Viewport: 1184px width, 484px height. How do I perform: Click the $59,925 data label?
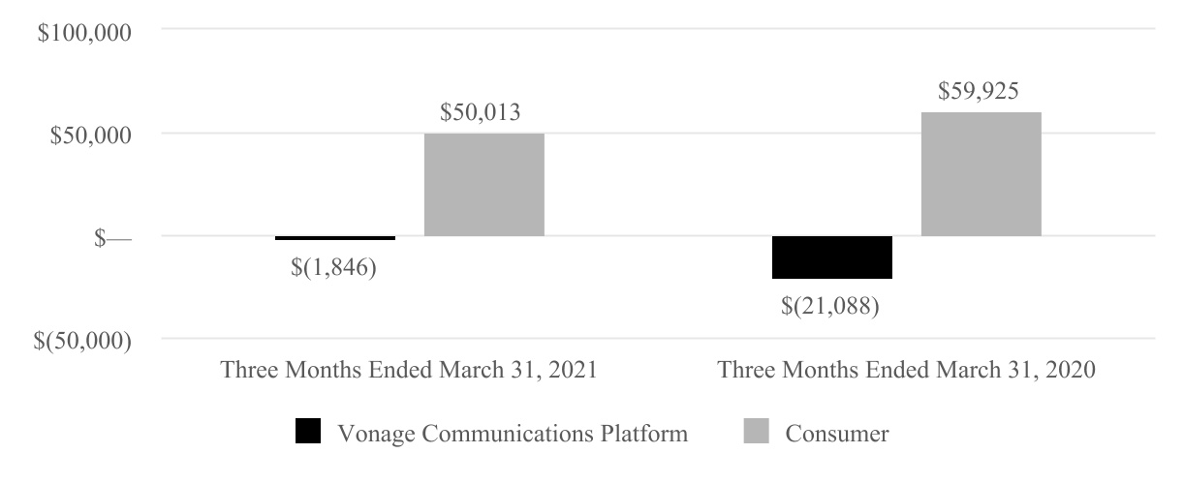978,92
